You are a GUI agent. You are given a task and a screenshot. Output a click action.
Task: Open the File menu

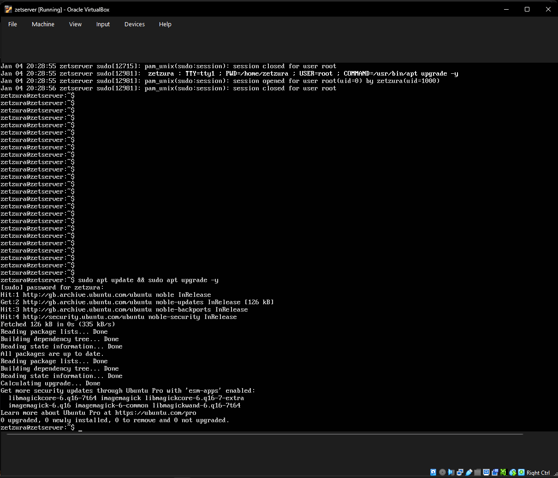click(12, 24)
